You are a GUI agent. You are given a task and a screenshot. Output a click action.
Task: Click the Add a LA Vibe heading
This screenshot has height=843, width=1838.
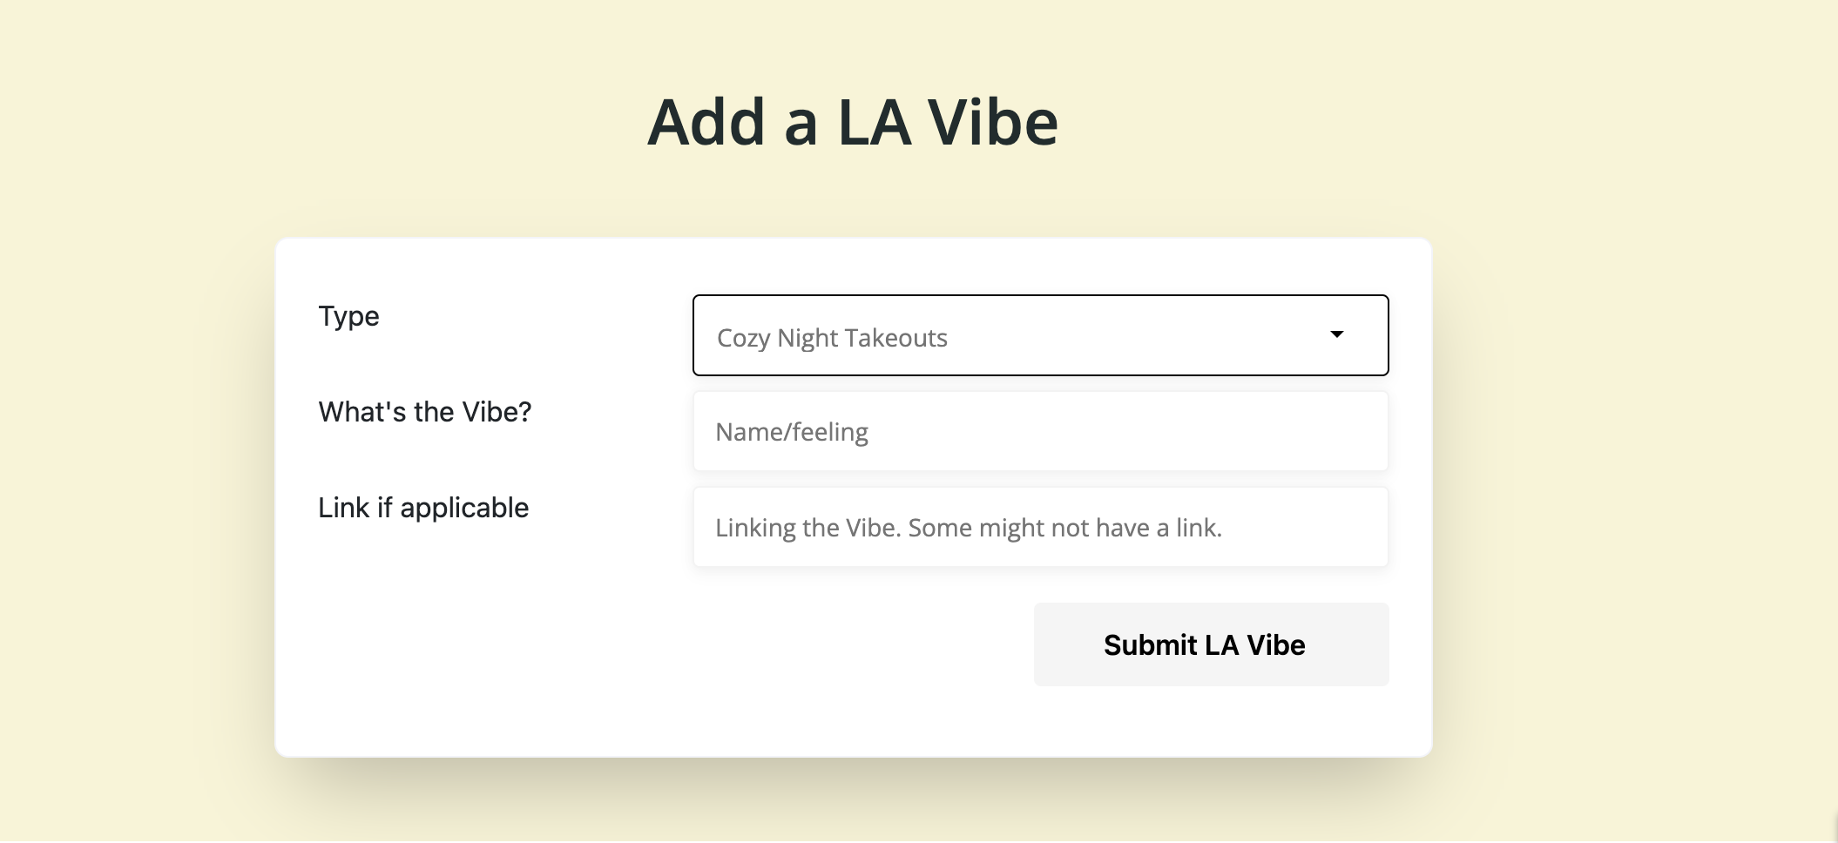[x=853, y=122]
